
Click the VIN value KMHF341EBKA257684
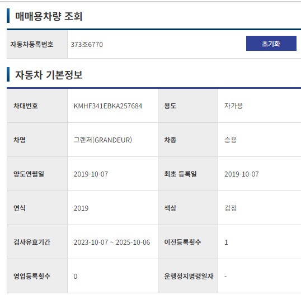[108, 106]
